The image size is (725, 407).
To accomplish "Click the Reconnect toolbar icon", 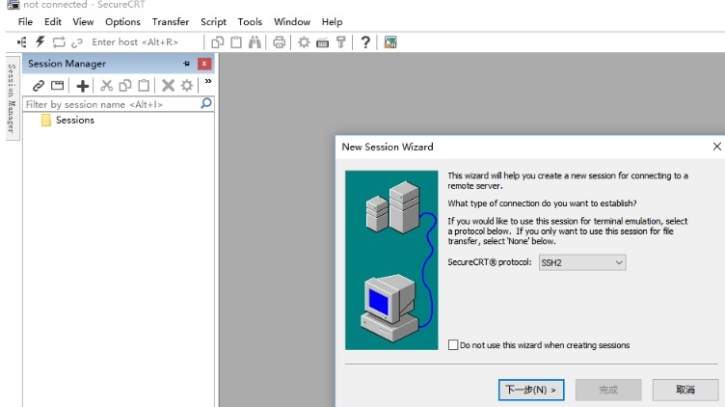I will [59, 42].
